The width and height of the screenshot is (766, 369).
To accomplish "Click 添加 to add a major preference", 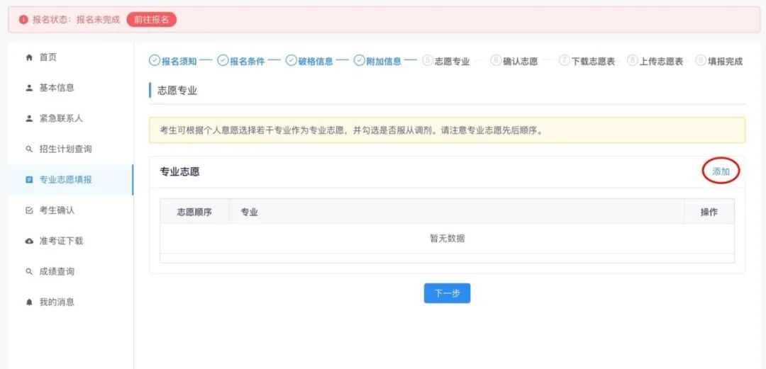I will pos(721,171).
